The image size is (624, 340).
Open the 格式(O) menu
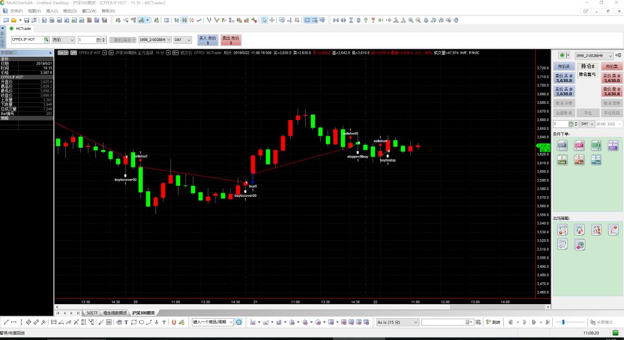70,11
